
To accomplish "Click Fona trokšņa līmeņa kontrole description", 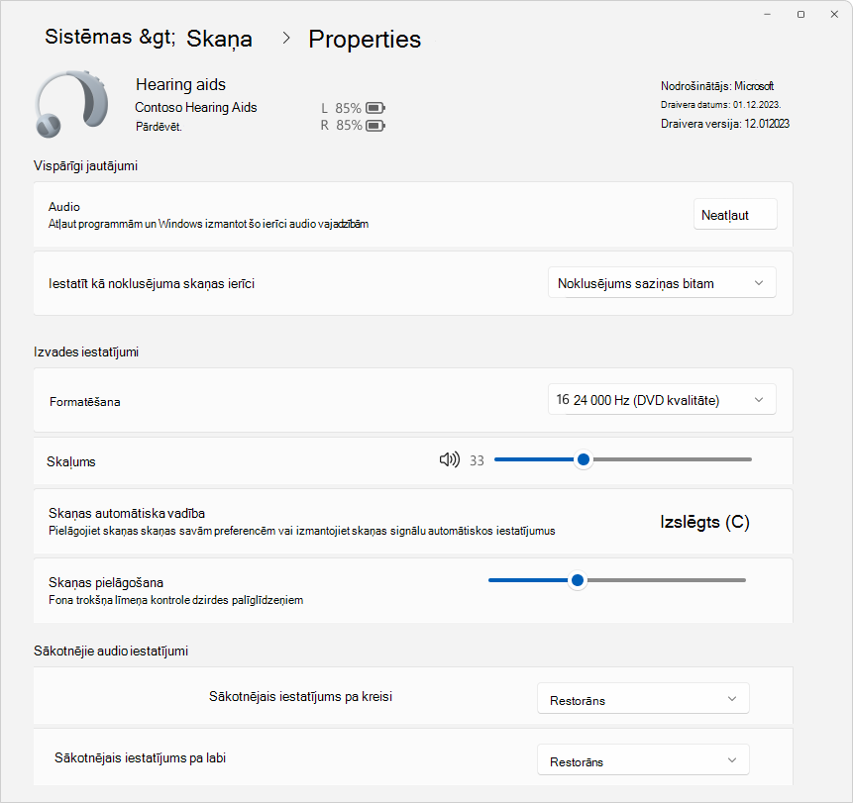I will [175, 600].
